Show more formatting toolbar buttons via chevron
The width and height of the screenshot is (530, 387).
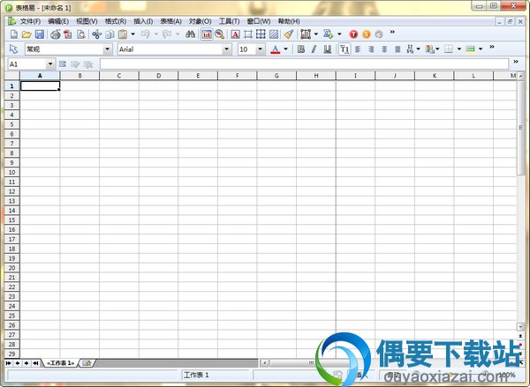coord(492,47)
